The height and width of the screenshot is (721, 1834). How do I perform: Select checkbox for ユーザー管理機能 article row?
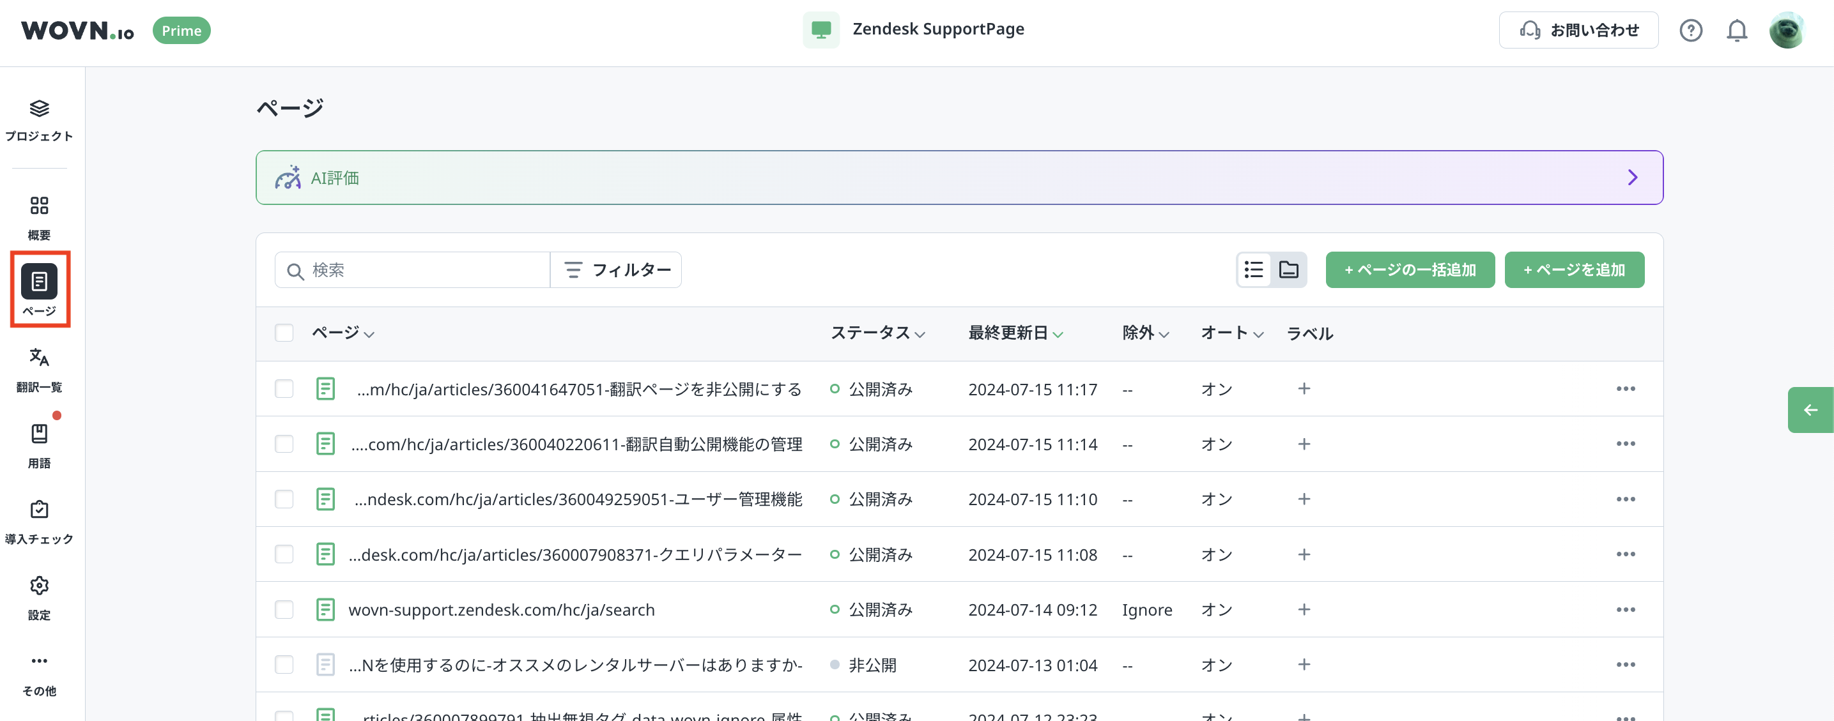click(x=284, y=499)
